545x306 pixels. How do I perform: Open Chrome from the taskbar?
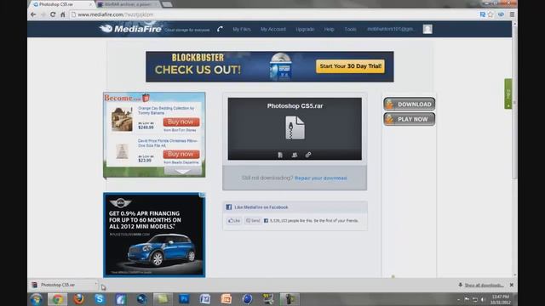click(x=58, y=299)
